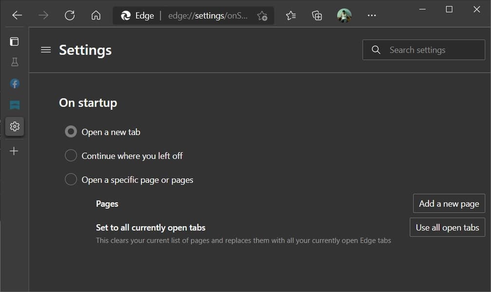The height and width of the screenshot is (292, 491).
Task: Select Continue where you left off
Action: 71,156
